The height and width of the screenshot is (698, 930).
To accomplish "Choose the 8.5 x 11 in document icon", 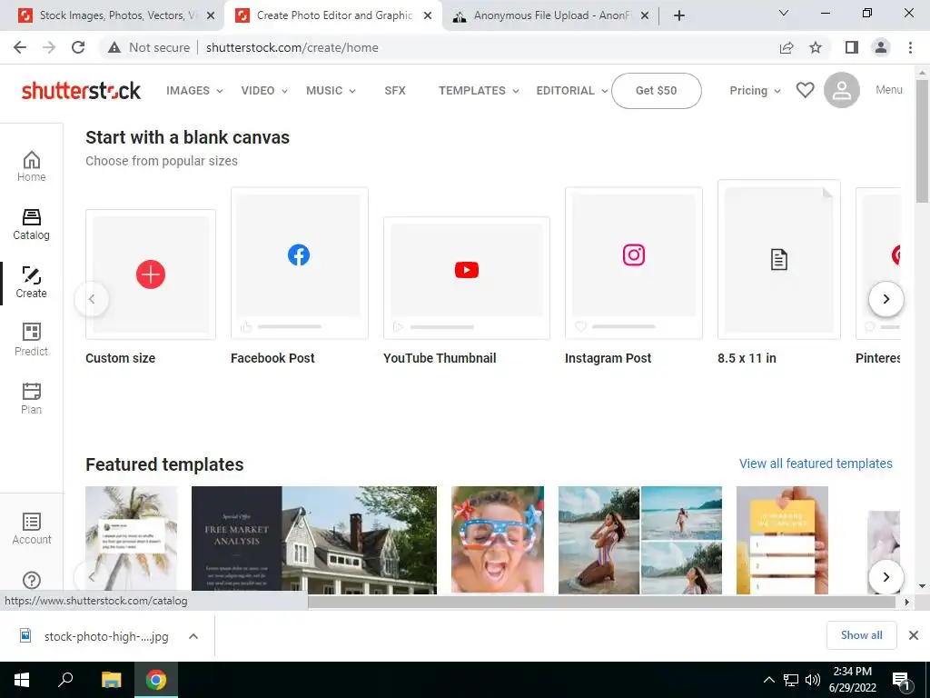I will (778, 260).
